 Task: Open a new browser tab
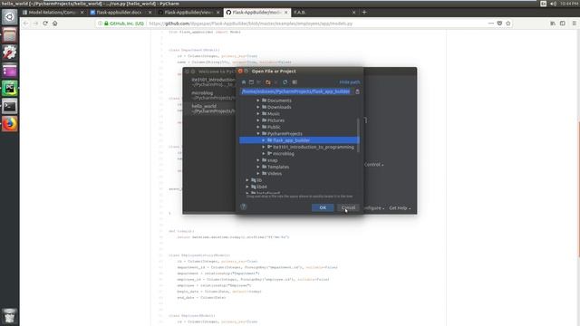[x=364, y=12]
